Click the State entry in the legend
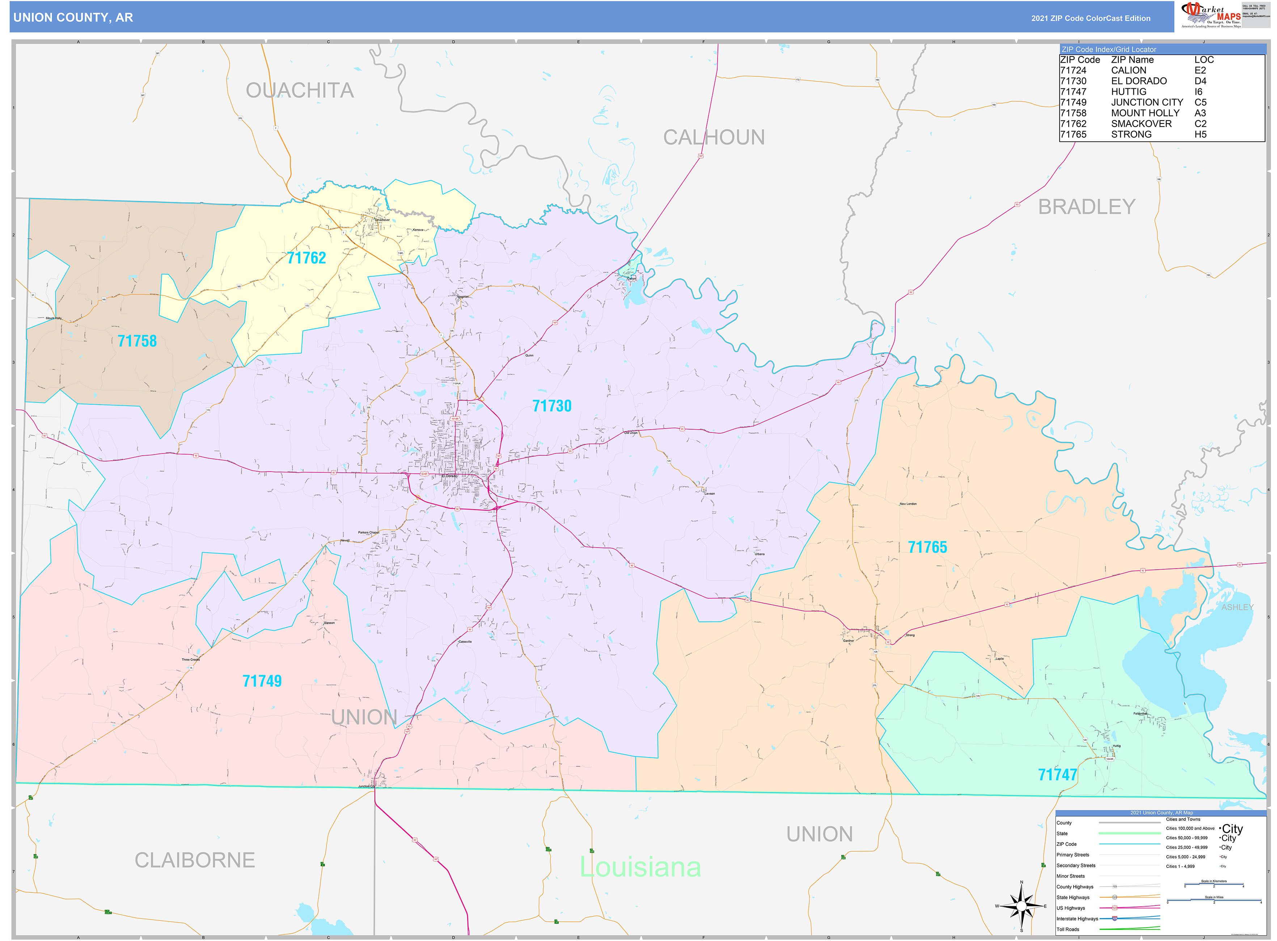 (x=1062, y=834)
